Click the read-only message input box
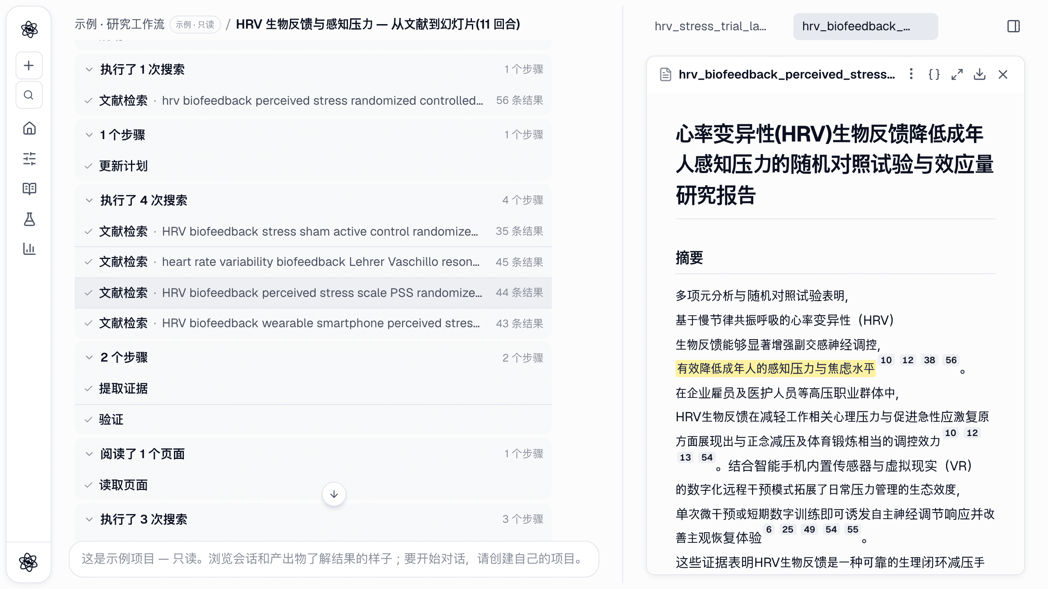The width and height of the screenshot is (1048, 589). click(334, 559)
